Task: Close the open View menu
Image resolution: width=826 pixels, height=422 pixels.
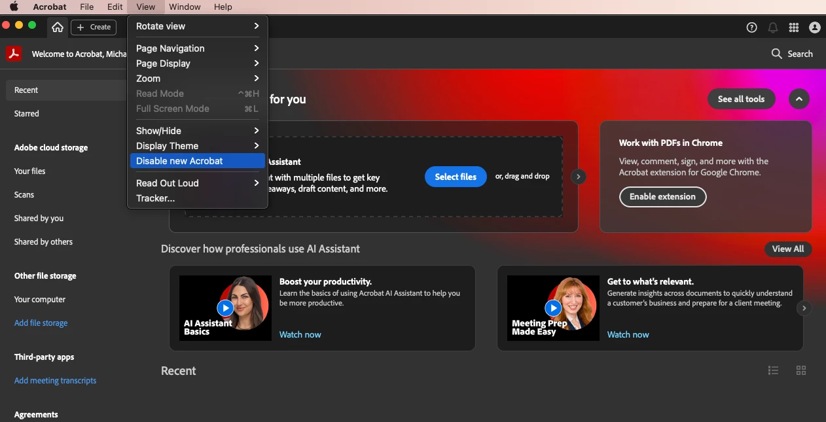Action: [146, 7]
